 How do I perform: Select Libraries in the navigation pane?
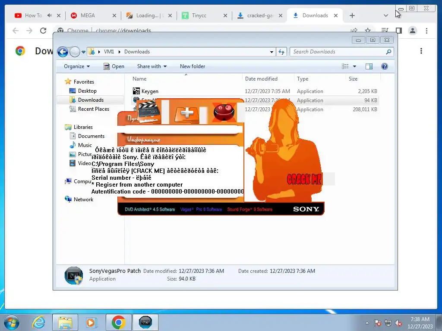(83, 127)
